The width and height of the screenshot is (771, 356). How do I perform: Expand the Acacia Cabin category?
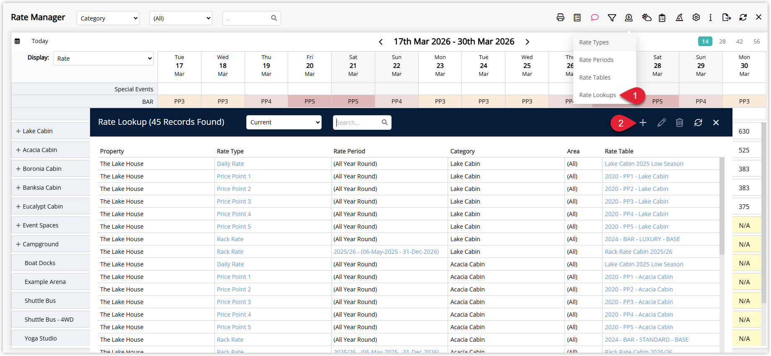[x=18, y=150]
